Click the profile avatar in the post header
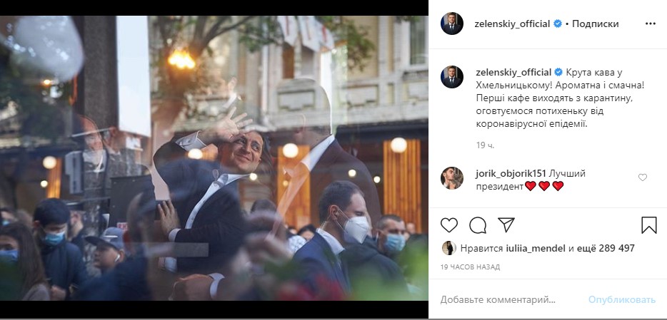This screenshot has width=667, height=320. coord(451,23)
